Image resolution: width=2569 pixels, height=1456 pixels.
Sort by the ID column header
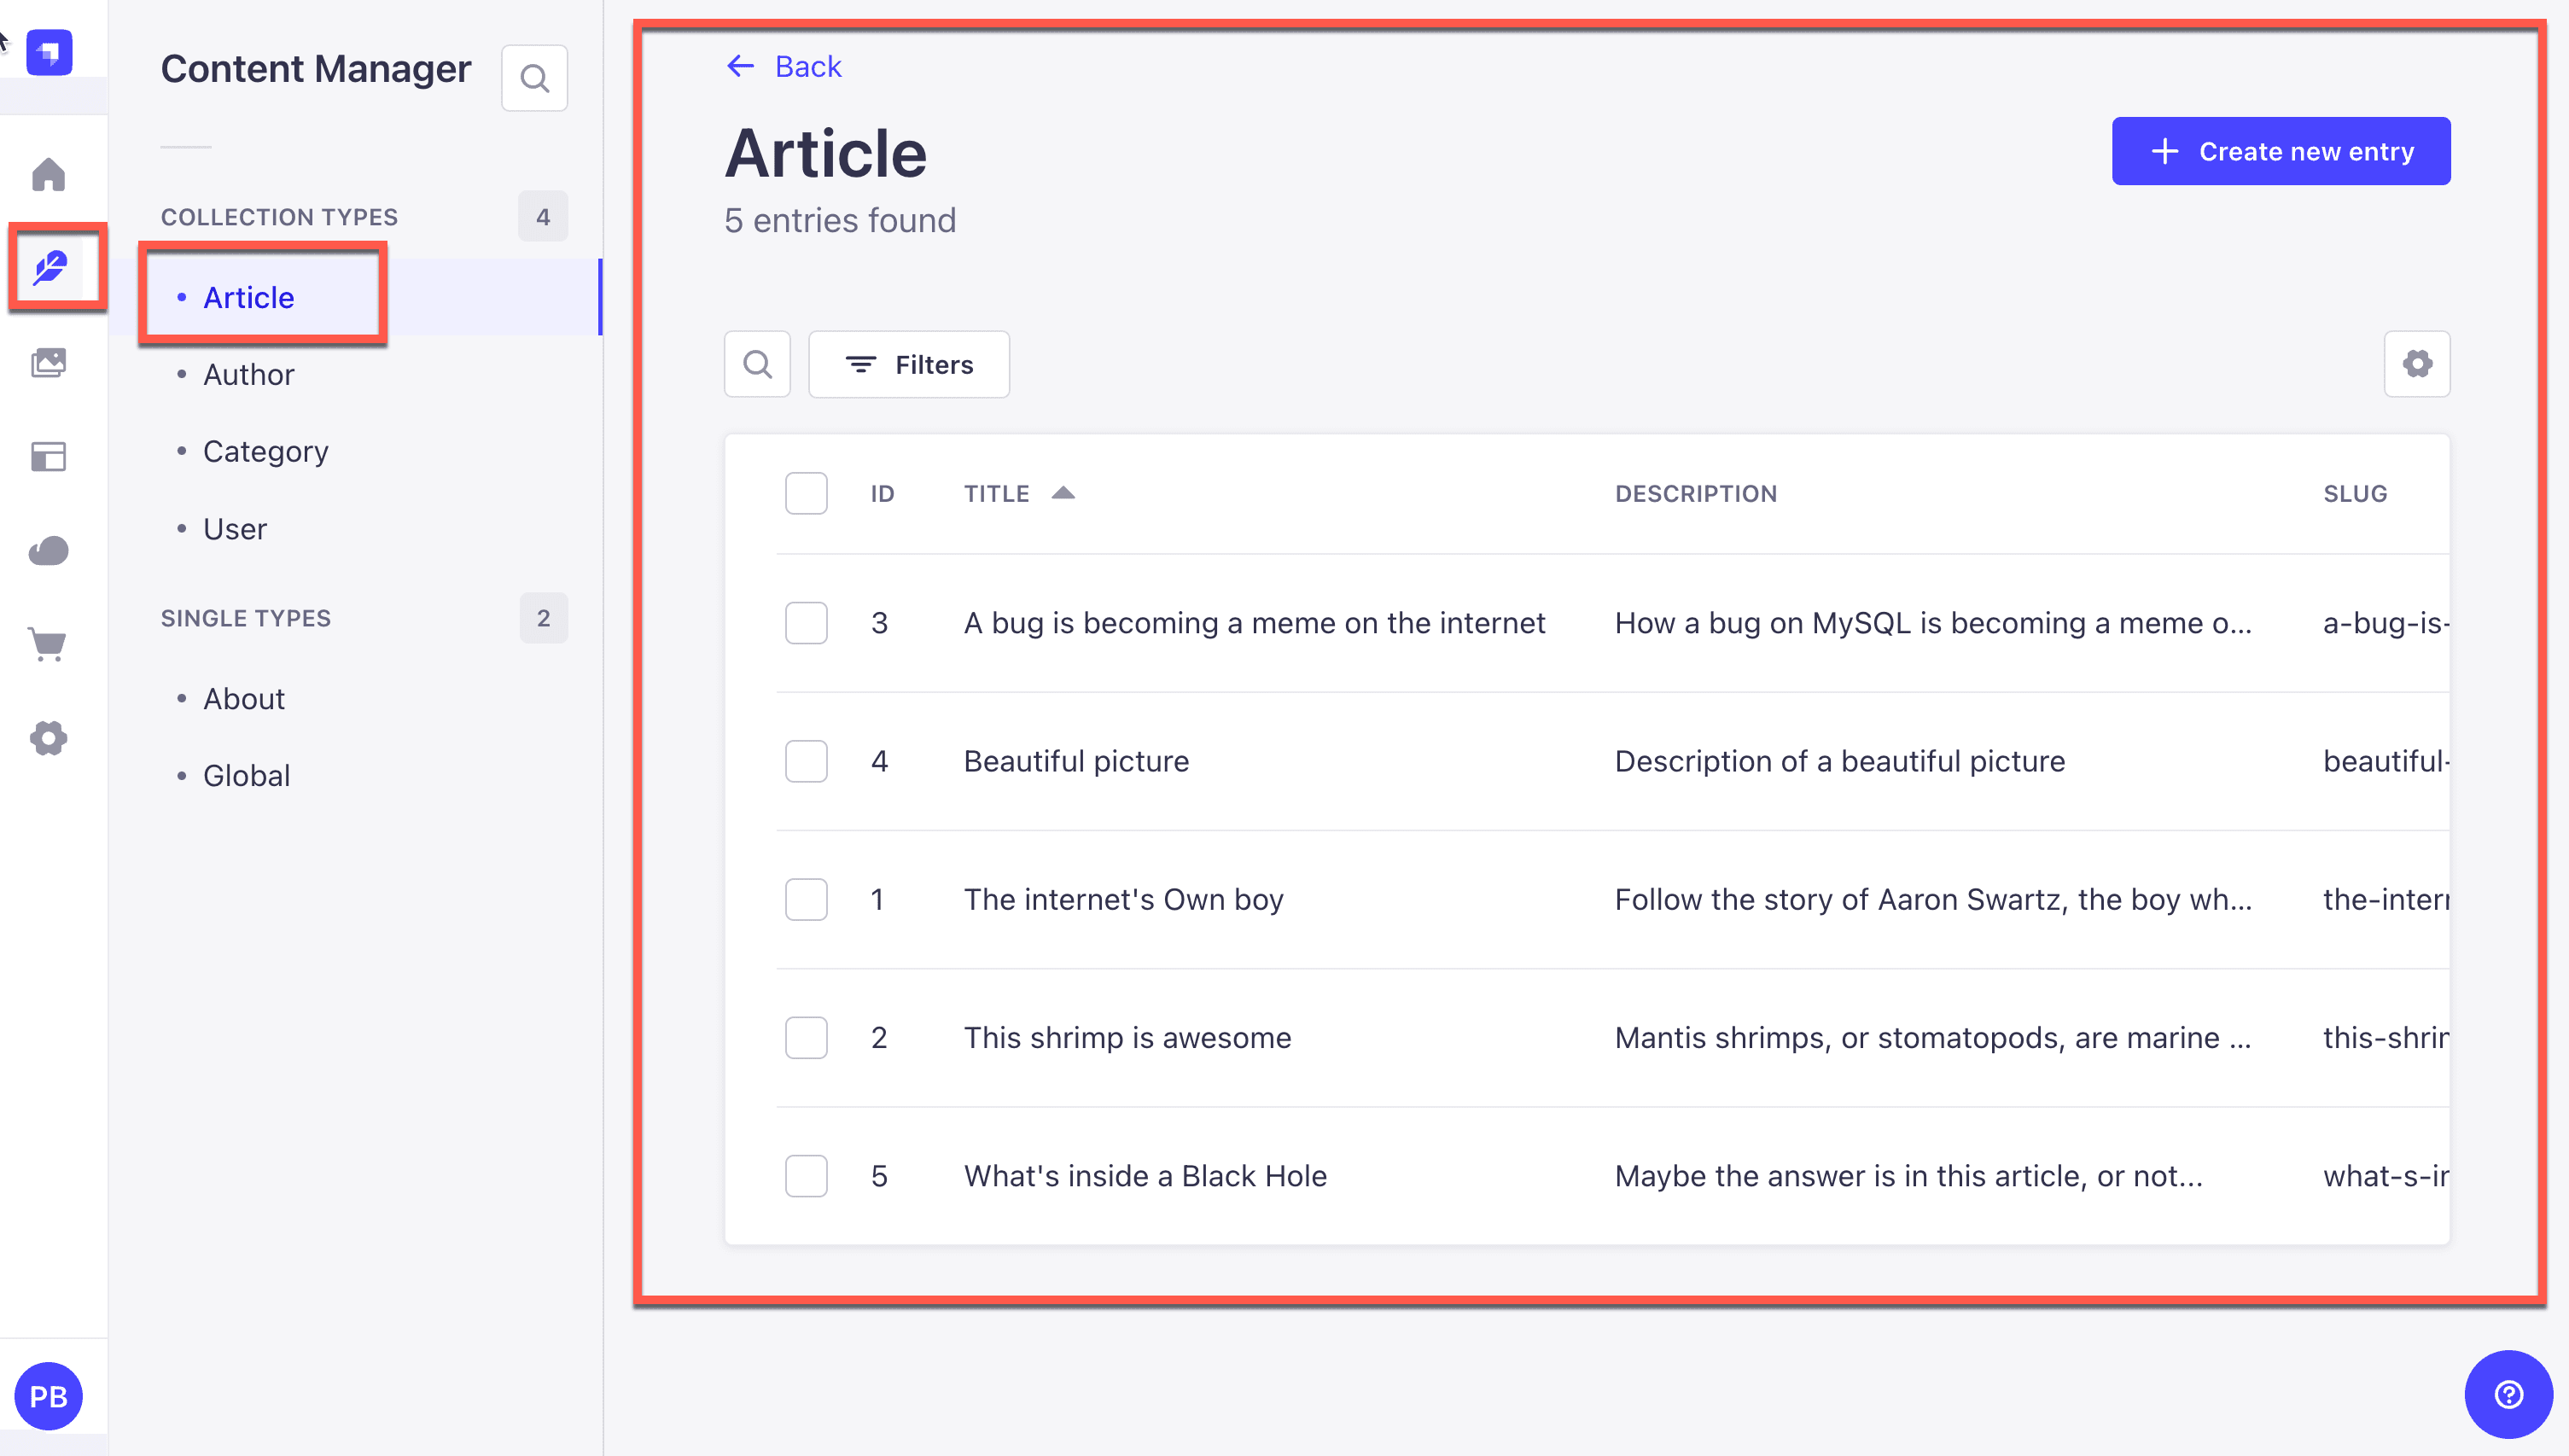pyautogui.click(x=882, y=493)
